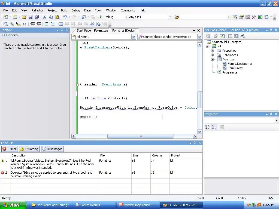Open the Start Page toolbar icon

pyautogui.click(x=260, y=17)
